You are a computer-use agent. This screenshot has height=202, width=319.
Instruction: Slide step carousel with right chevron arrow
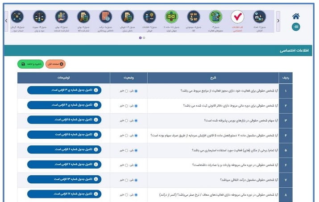pos(278,21)
